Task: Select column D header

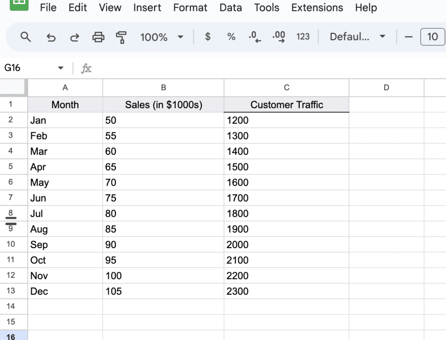Action: point(386,88)
